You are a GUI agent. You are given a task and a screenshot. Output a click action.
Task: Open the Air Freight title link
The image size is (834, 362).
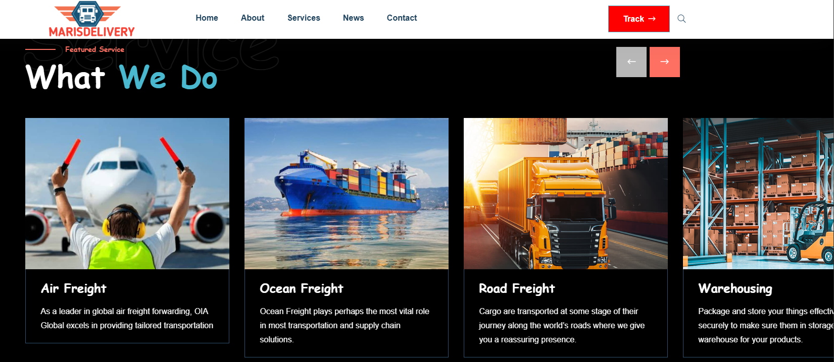click(74, 288)
